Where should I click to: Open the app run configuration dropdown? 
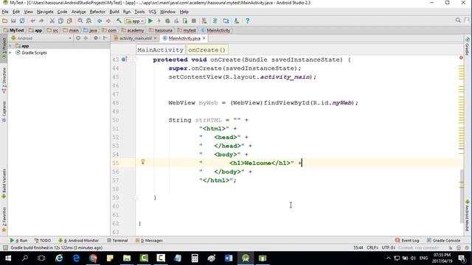pos(135,21)
